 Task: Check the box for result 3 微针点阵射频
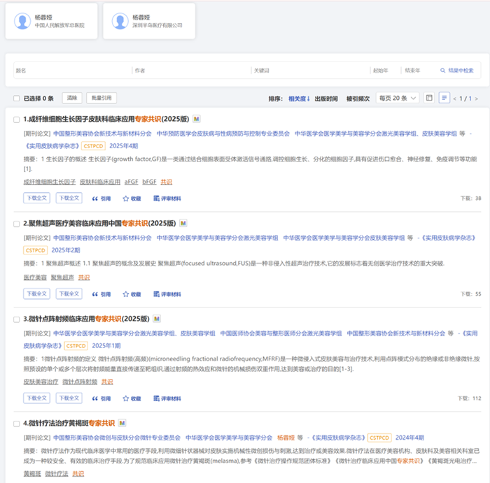coord(17,319)
